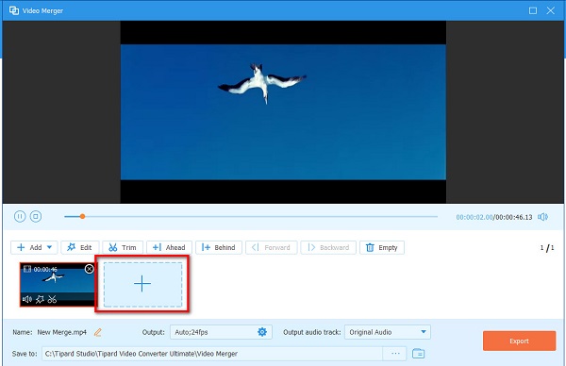Click the Save to path field
Image resolution: width=566 pixels, height=366 pixels.
(x=212, y=354)
